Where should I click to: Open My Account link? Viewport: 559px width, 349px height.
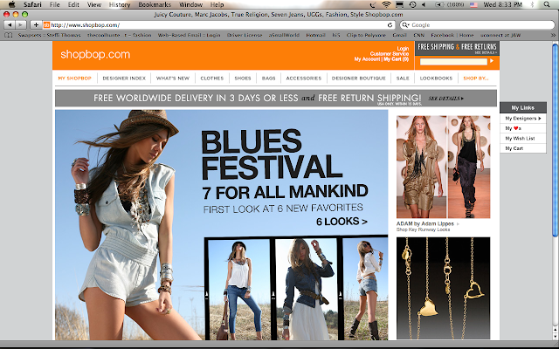367,59
